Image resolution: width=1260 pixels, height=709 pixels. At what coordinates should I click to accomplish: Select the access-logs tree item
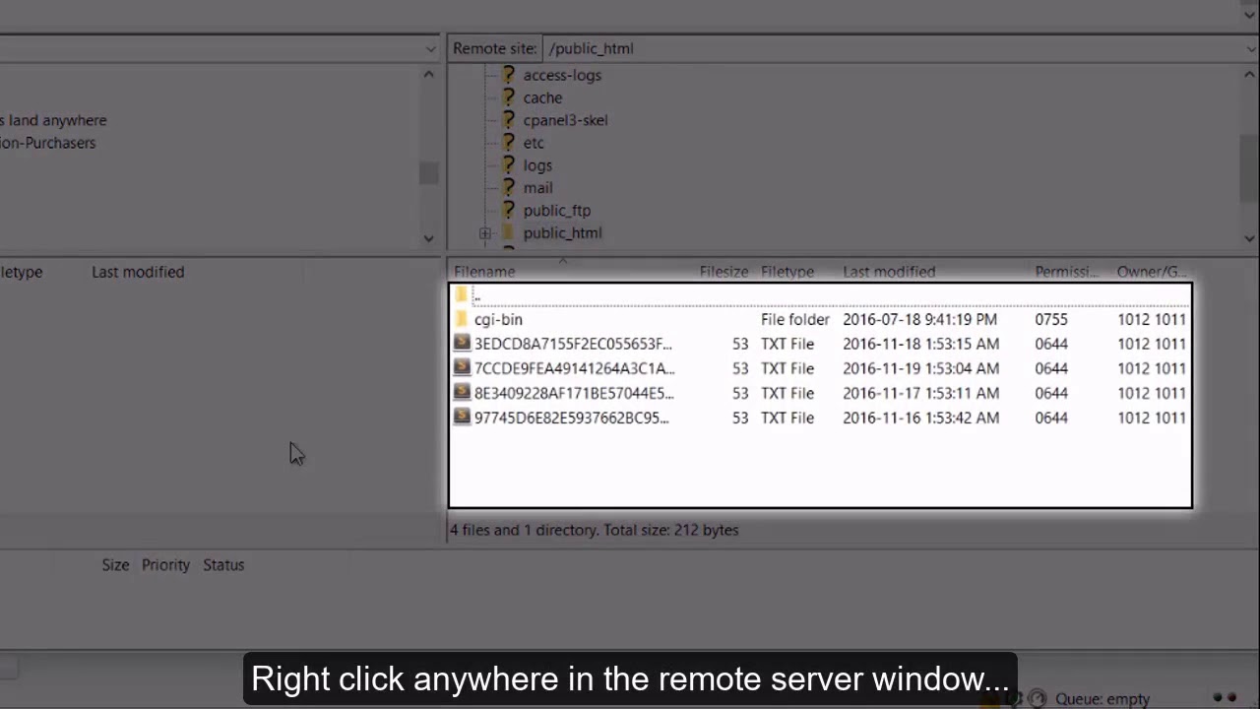coord(562,75)
